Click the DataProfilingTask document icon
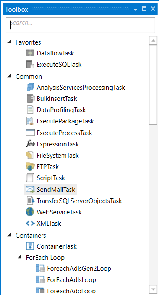 click(30, 110)
